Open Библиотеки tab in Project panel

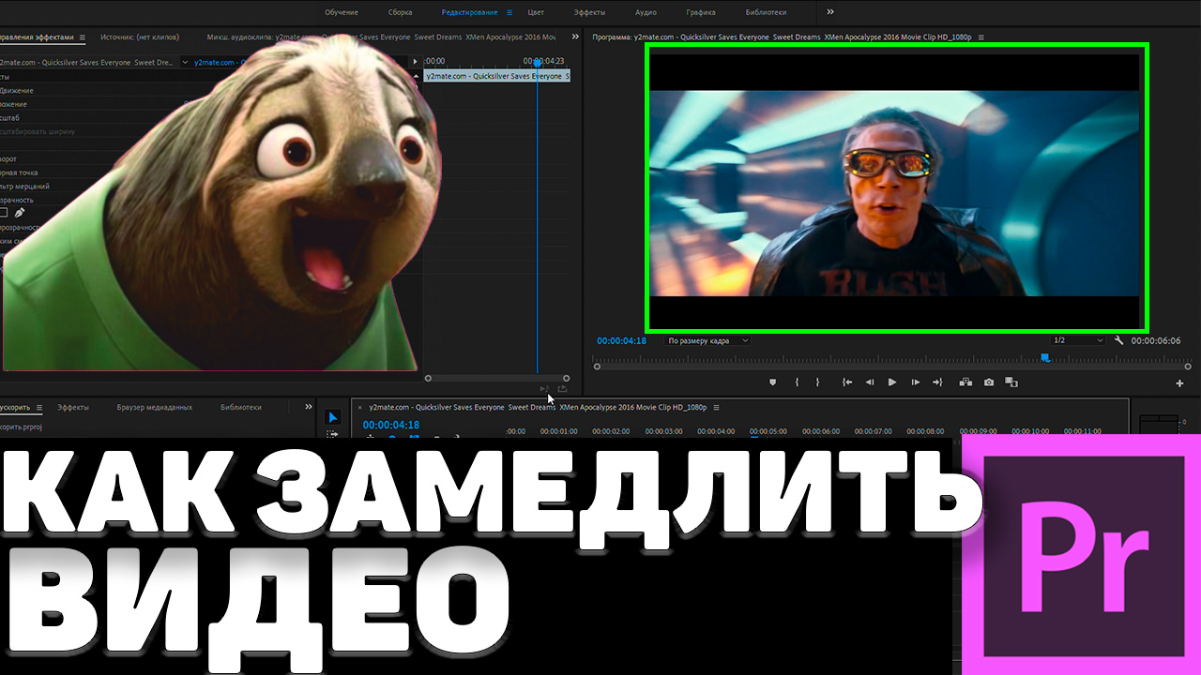click(x=241, y=407)
